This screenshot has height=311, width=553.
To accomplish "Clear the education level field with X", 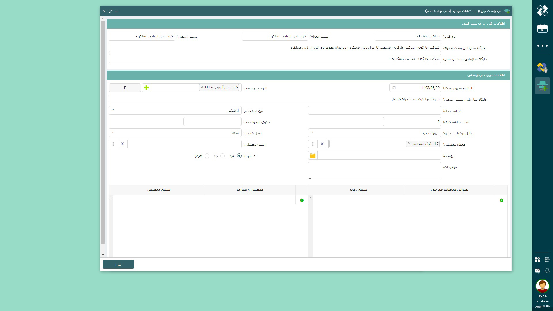I will (x=322, y=144).
